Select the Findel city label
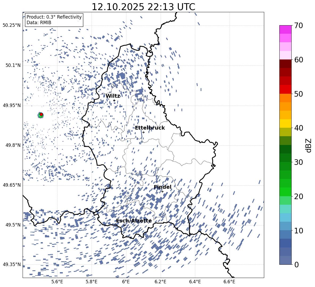 coord(162,187)
